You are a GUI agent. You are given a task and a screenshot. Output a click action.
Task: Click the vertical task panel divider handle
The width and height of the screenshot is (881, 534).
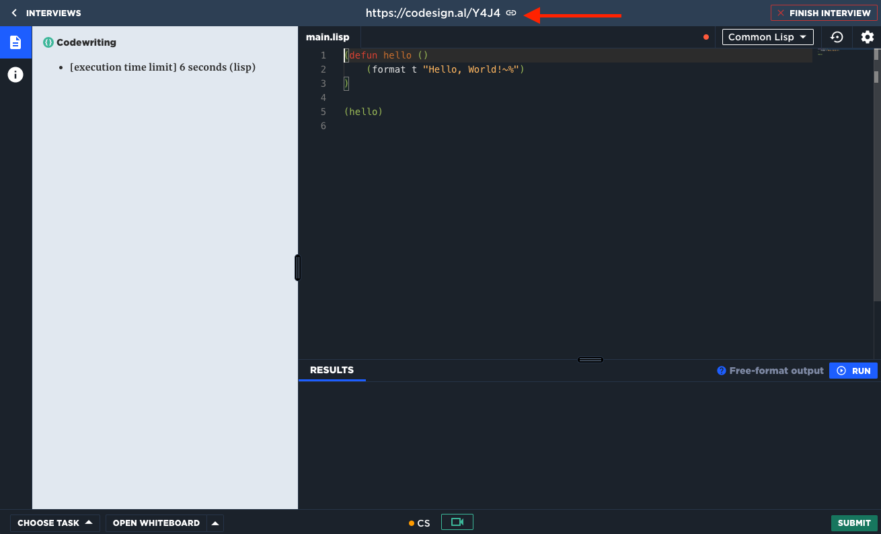[297, 268]
